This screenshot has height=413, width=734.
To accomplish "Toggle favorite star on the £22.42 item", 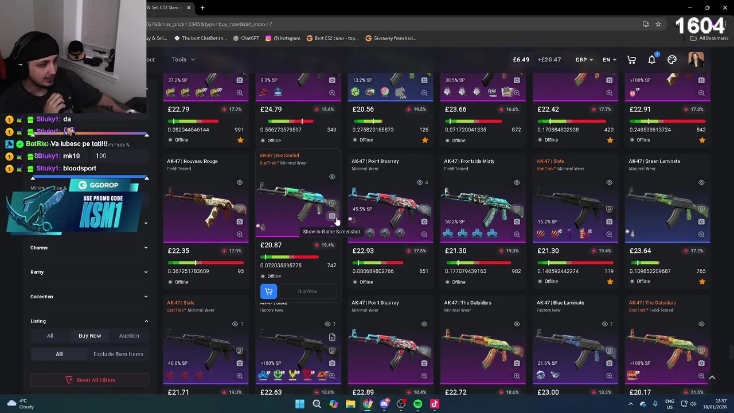I will [610, 140].
